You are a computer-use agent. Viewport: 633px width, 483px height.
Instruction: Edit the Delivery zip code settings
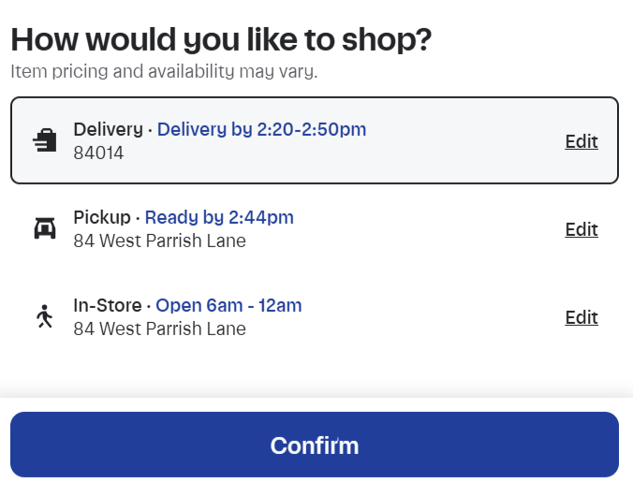point(581,141)
